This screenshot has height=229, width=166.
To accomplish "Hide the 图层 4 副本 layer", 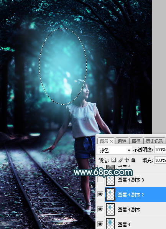I will click(100, 209).
